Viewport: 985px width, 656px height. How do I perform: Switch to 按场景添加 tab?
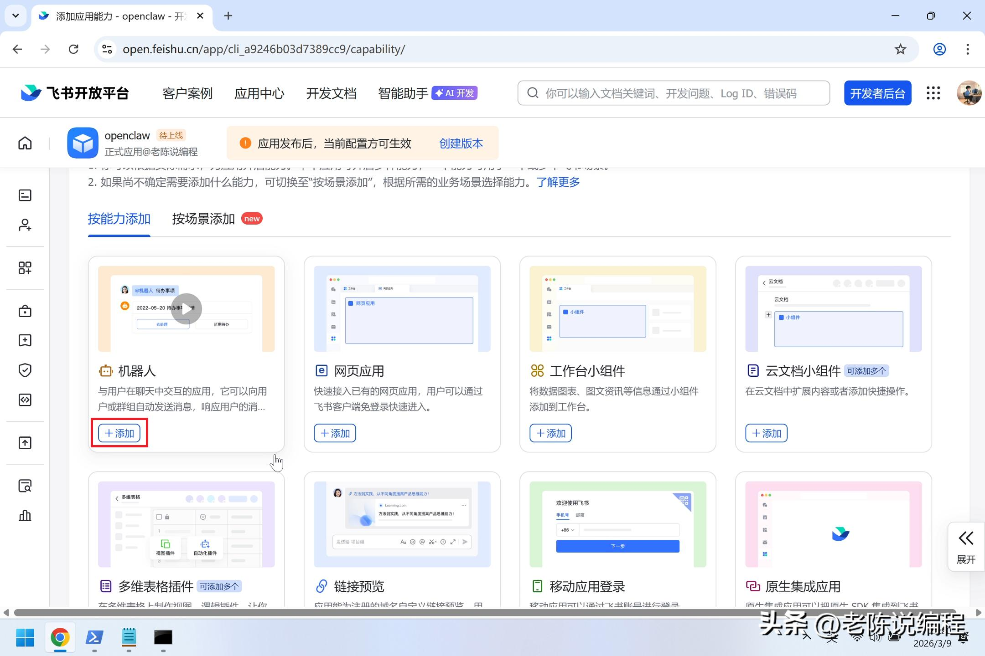point(203,219)
